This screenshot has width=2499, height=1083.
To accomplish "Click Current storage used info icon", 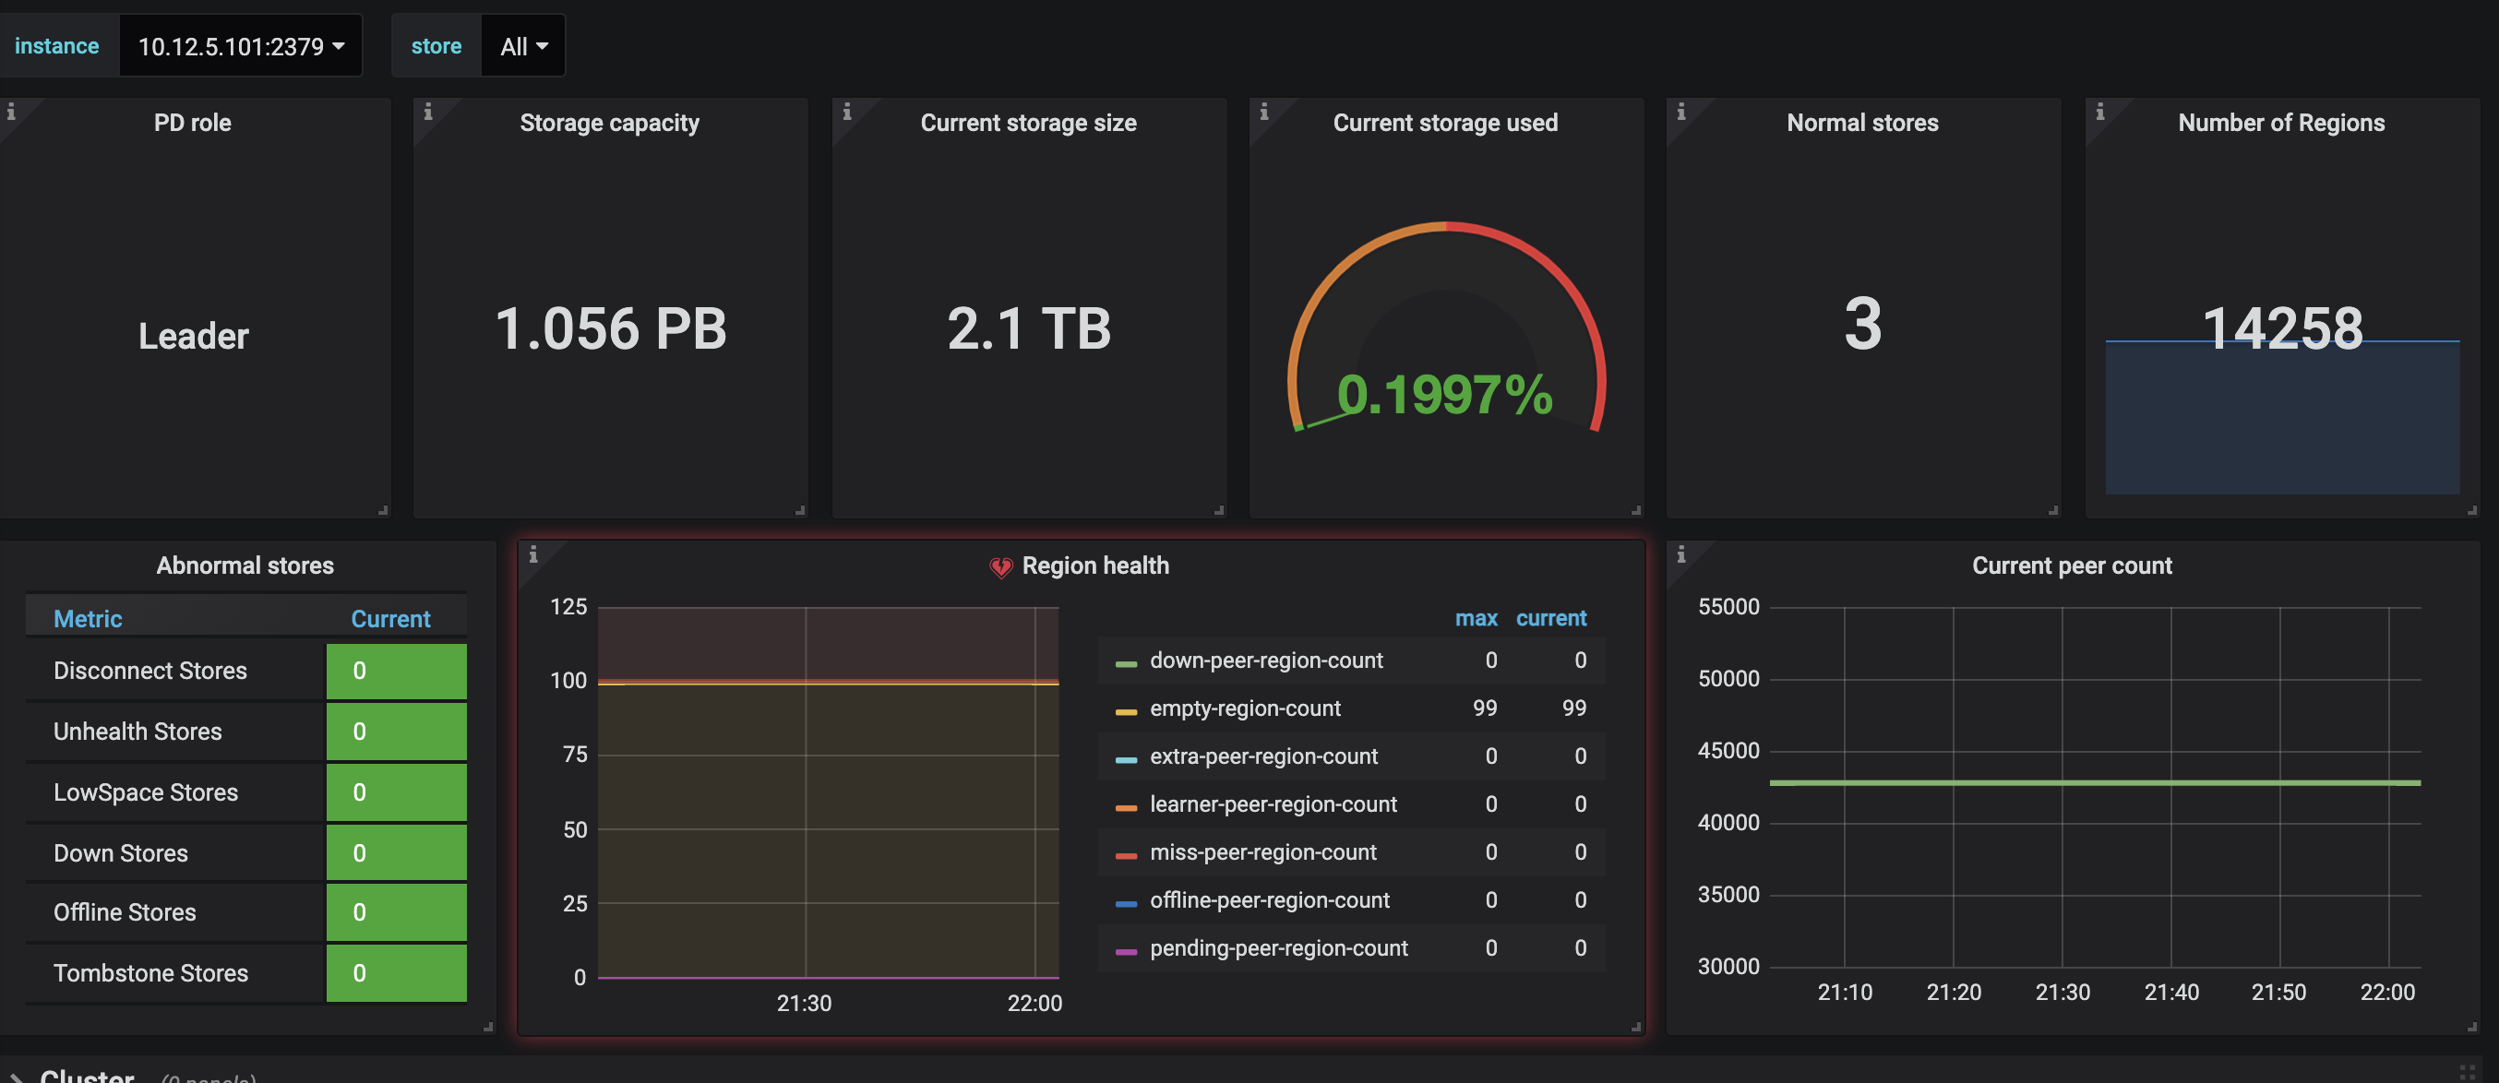I will point(1263,112).
